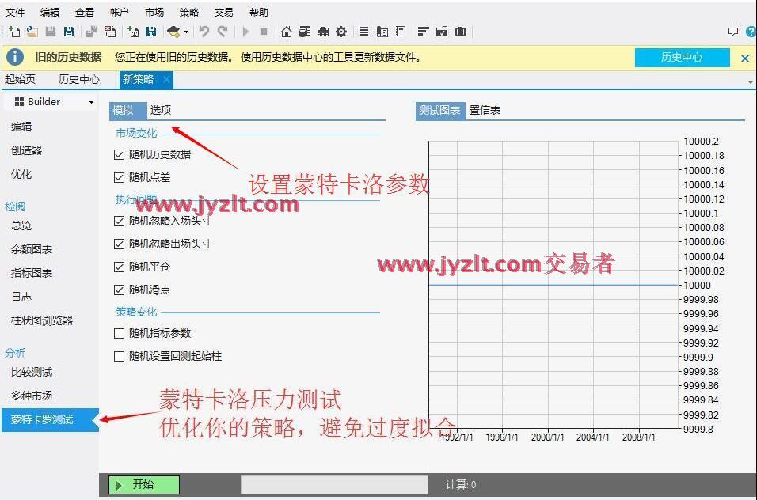Click the graduation hat icon
757x500 pixels.
tap(173, 32)
